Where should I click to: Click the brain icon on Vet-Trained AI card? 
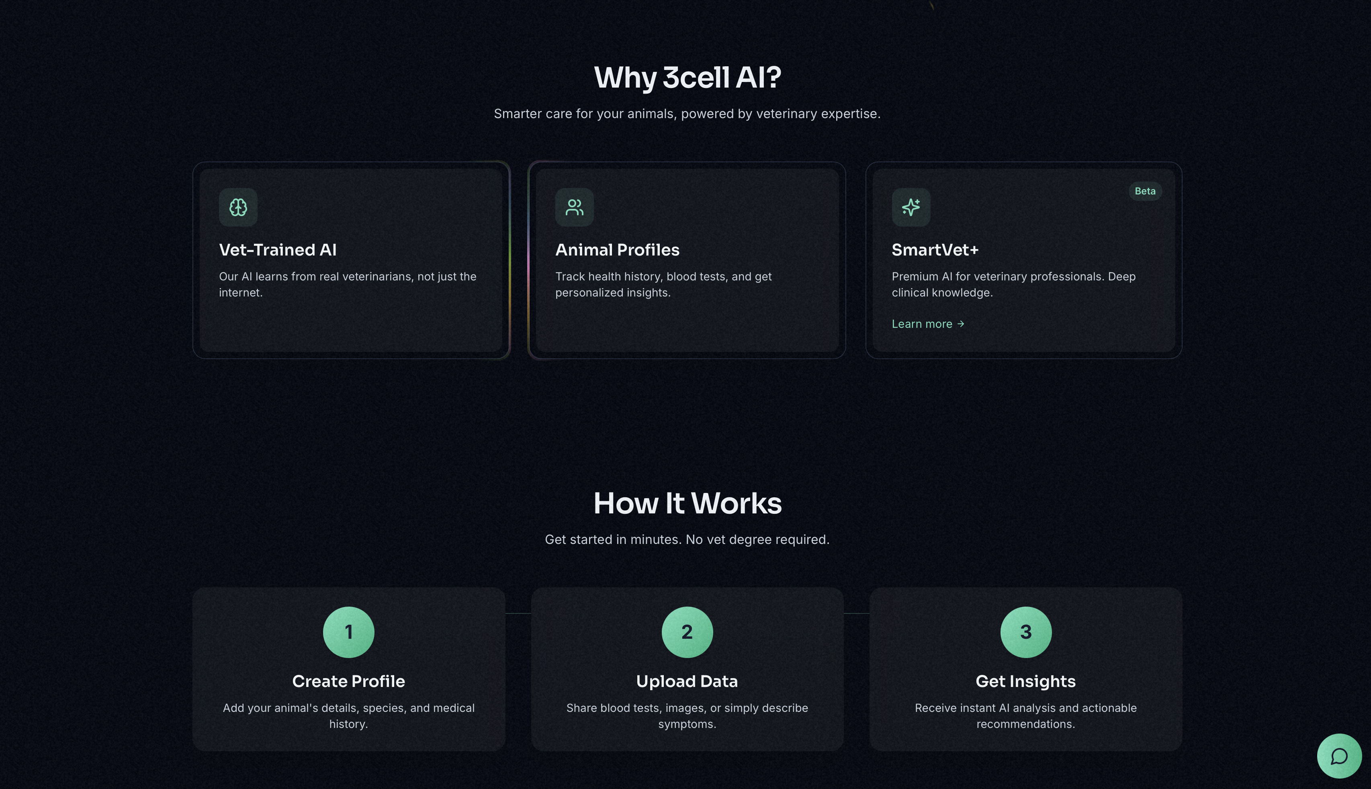pos(237,207)
